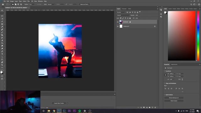Image resolution: width=201 pixels, height=113 pixels.
Task: Open the Normal blend mode dropdown
Action: [x=123, y=15]
